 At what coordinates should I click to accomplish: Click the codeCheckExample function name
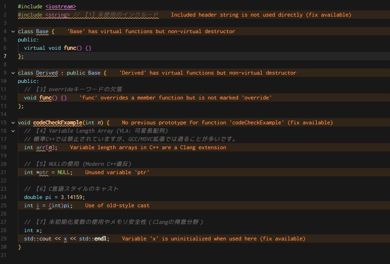click(58, 123)
